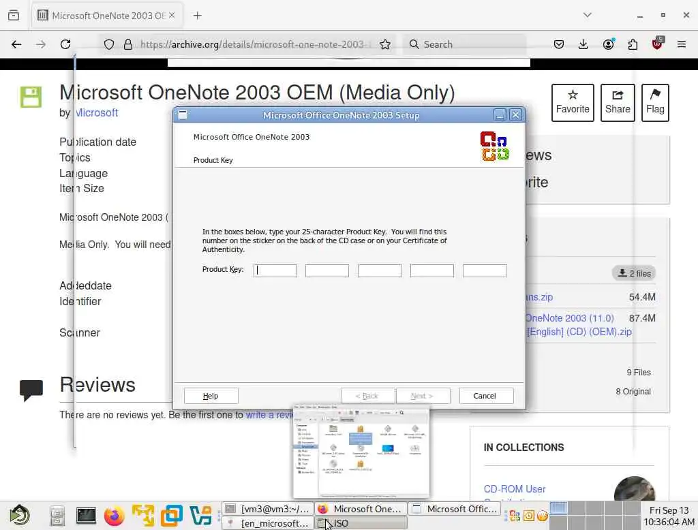The image size is (698, 530).
Task: Click the write a review link
Action: point(269,415)
